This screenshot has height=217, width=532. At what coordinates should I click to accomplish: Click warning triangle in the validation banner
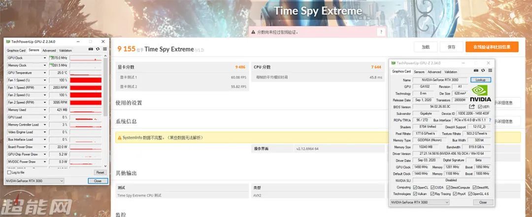253,32
